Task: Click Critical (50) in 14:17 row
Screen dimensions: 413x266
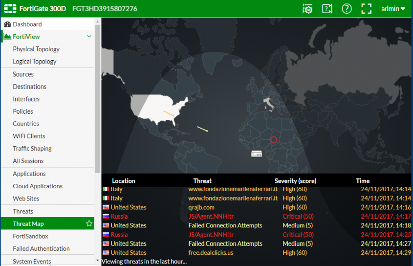Action: pyautogui.click(x=298, y=217)
